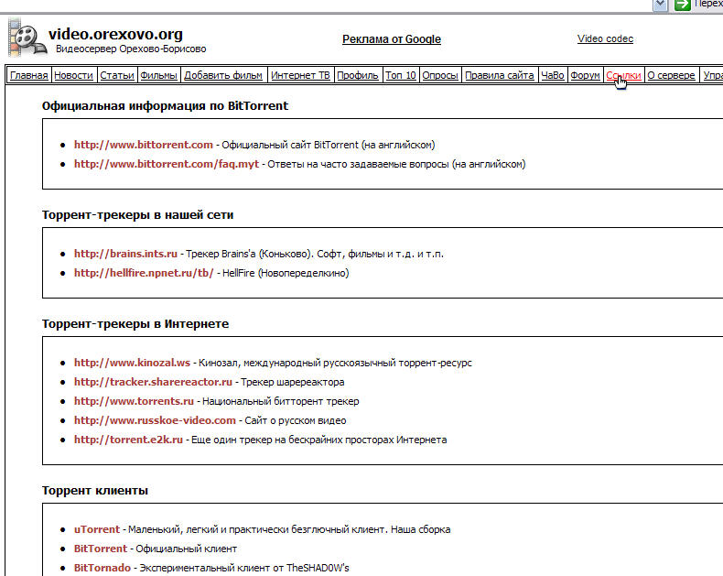723x576 pixels.
Task: Open the torrent.e2k.ru tracker link
Action: pyautogui.click(x=128, y=440)
